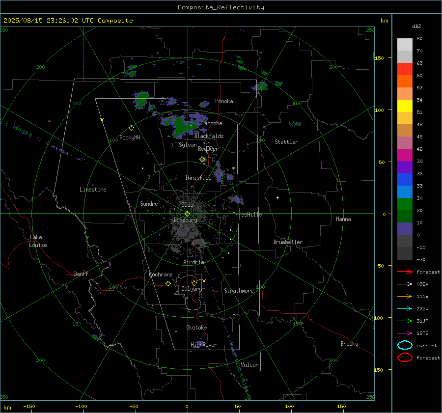Click the white plus marker west of Hanna
Image resolution: width=442 pixels, height=413 pixels.
[277, 197]
